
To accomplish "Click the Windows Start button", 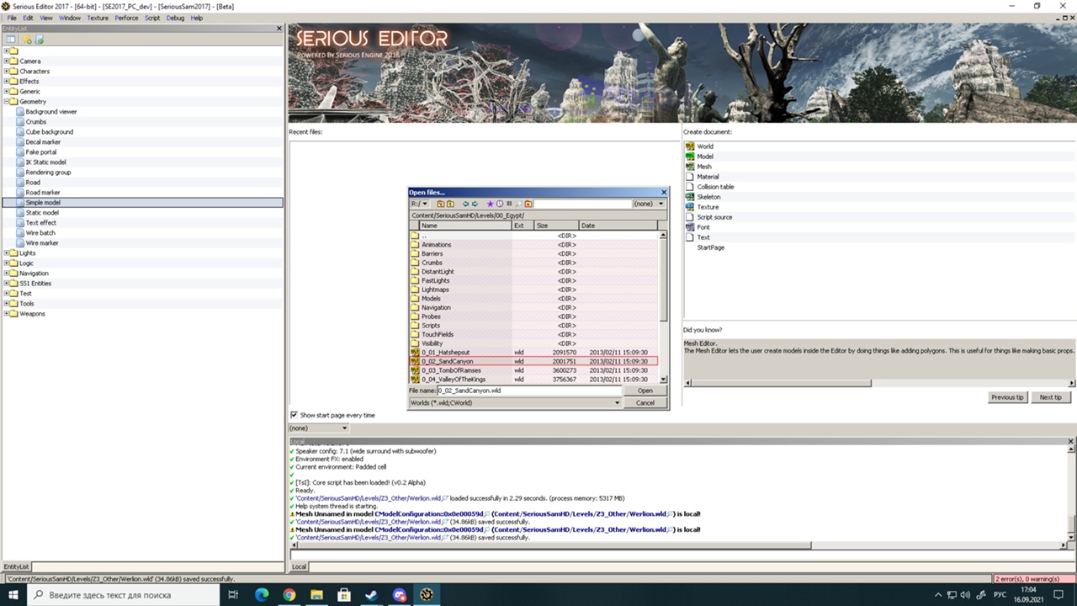I will [13, 594].
